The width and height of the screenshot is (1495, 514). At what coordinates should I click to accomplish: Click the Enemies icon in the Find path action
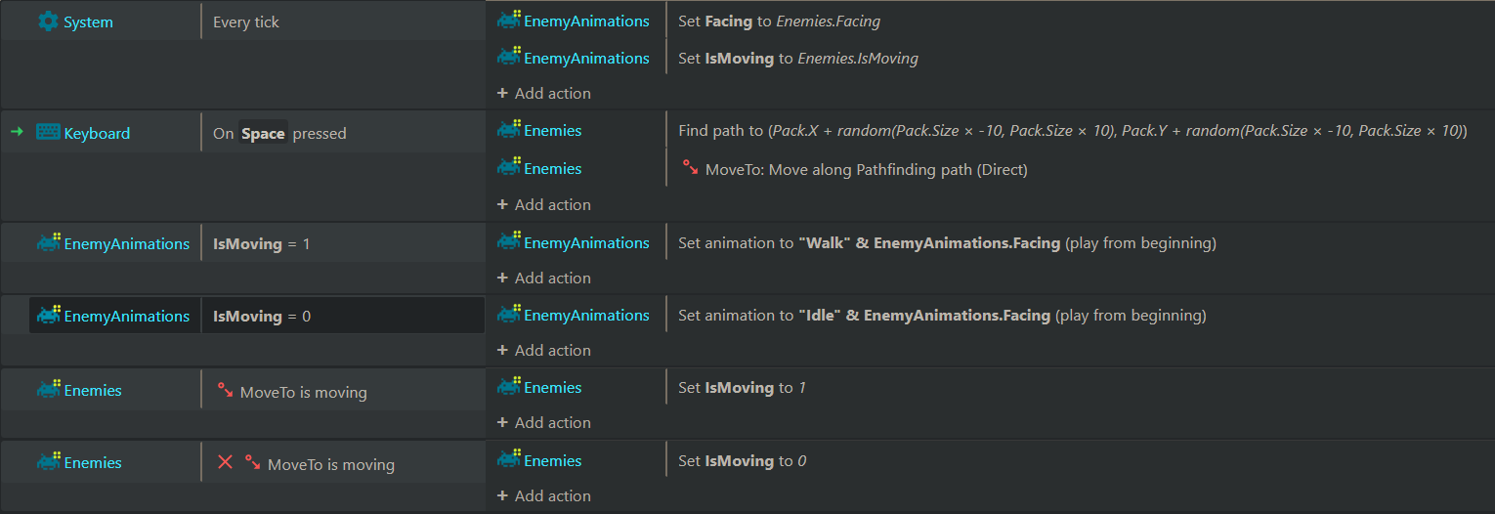(509, 130)
